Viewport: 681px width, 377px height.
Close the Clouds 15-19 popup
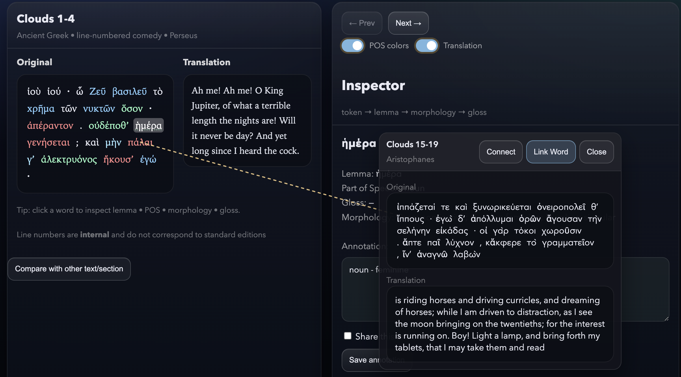pyautogui.click(x=596, y=152)
